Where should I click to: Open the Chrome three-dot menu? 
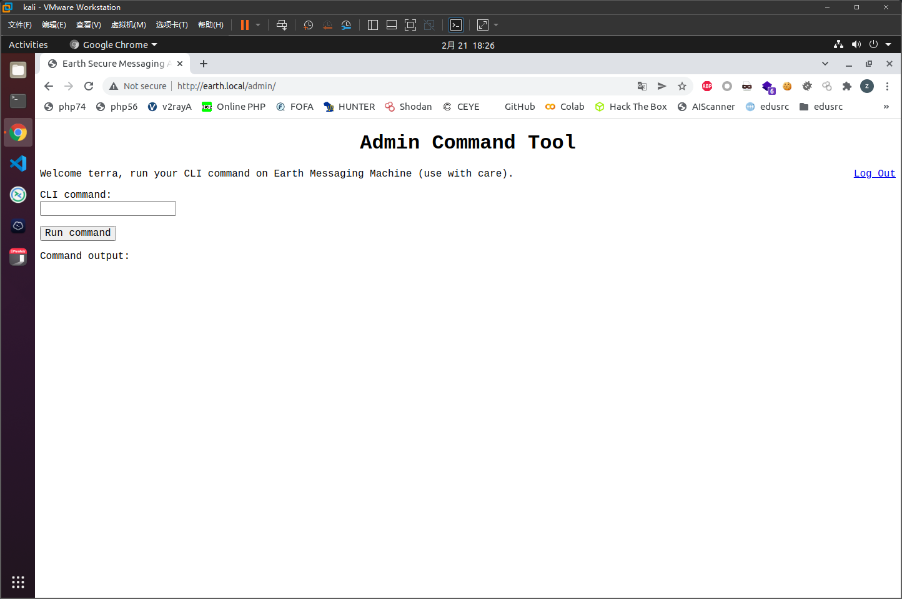[x=887, y=86]
